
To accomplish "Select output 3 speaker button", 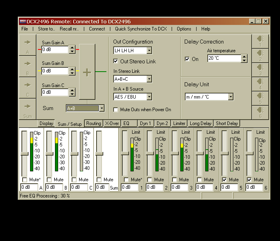I will (x=260, y=70).
